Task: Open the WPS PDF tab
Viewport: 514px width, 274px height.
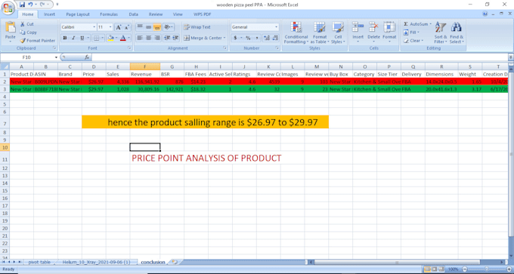Action: [x=203, y=14]
